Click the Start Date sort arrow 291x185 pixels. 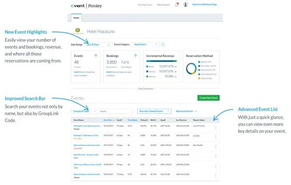pos(113,120)
